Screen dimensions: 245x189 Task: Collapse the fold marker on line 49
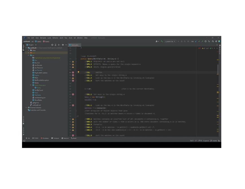pos(76,59)
